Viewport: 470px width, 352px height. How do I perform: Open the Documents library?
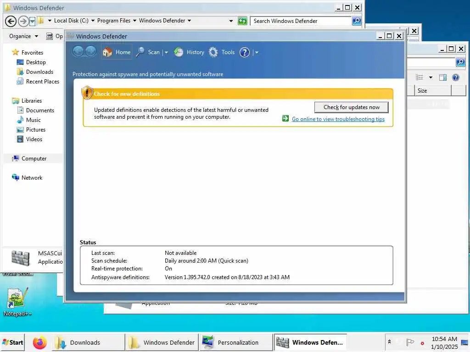tap(40, 110)
